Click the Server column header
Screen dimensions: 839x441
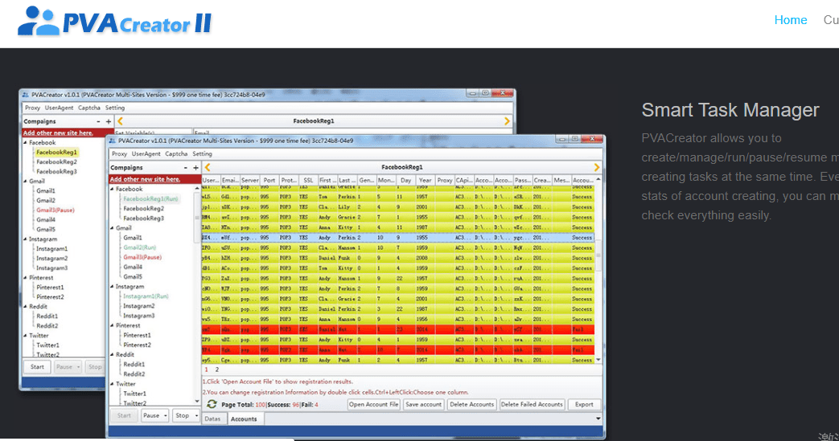(x=249, y=181)
